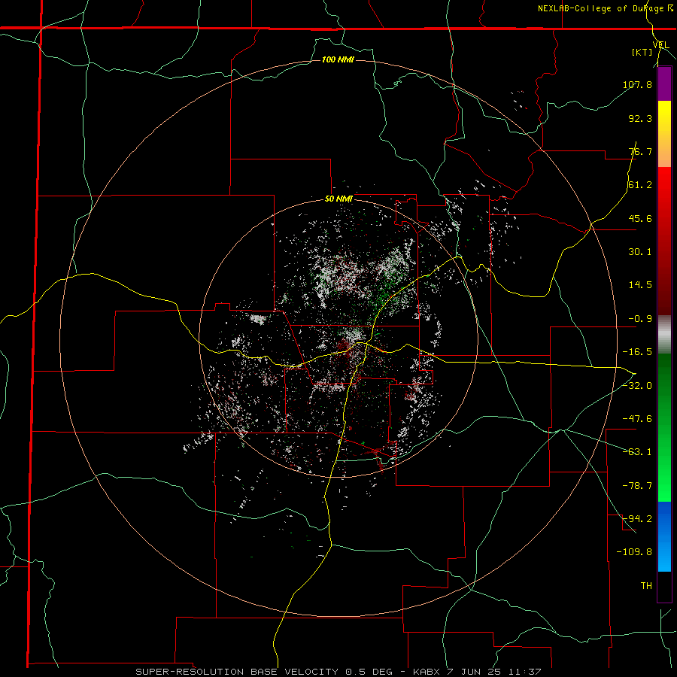Click the -94.2 velocity scale value
This screenshot has width=677, height=677.
(x=637, y=518)
